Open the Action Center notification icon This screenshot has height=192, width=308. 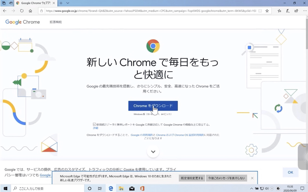click(302, 188)
